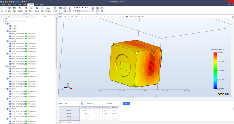Click the 导出 (export) icon in ribbon
234x124 pixels.
pyautogui.click(x=98, y=9)
